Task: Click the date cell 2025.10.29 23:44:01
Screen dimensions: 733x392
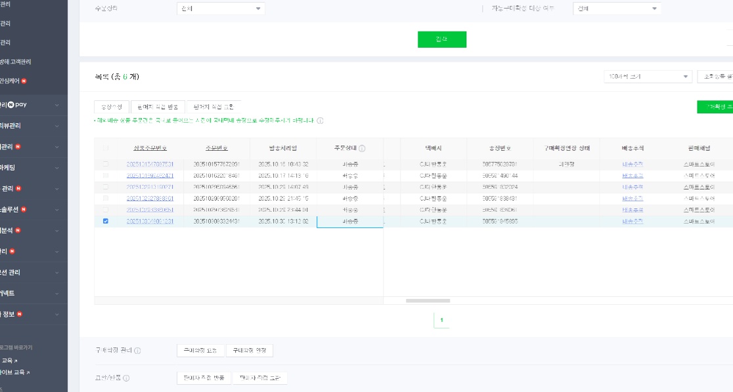Action: click(283, 210)
